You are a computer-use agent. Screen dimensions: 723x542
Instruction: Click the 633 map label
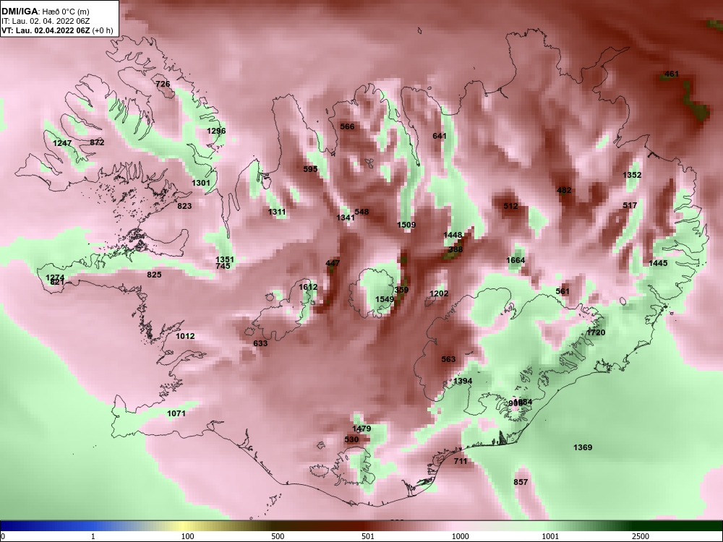(x=260, y=343)
